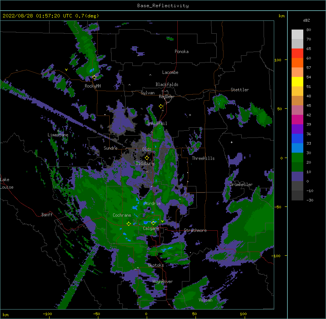The height and width of the screenshot is (319, 326).
Task: Click the yellow diamond marker near RockyMH
Action: (x=94, y=77)
